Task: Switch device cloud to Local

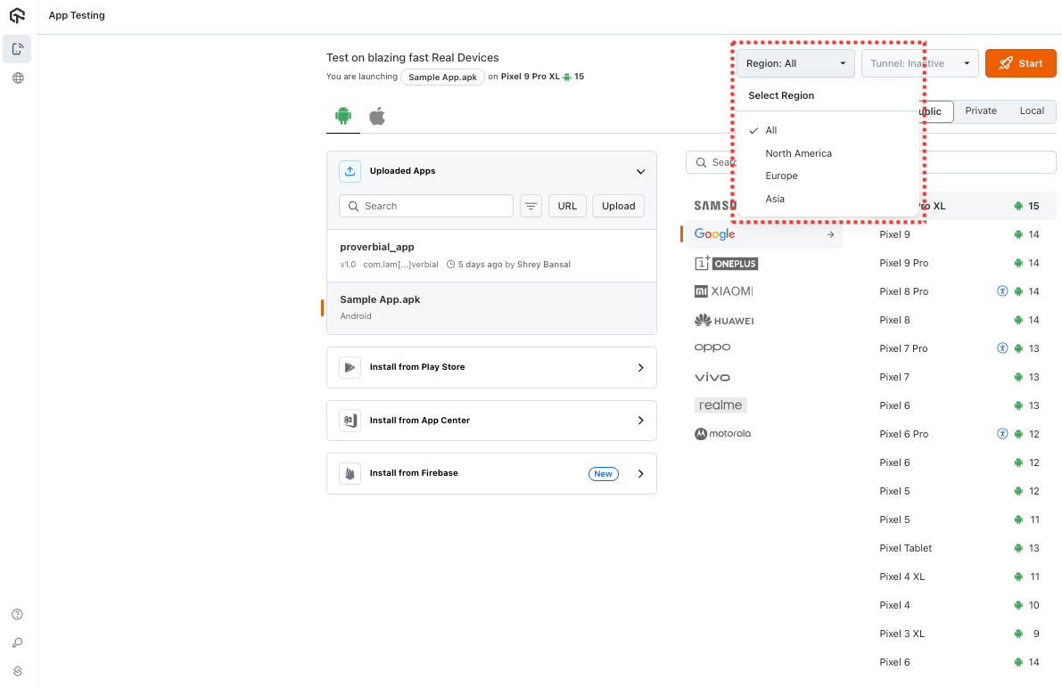Action: point(1031,110)
